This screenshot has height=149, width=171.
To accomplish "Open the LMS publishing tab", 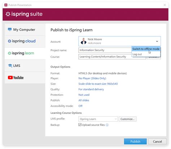I will (x=25, y=66).
